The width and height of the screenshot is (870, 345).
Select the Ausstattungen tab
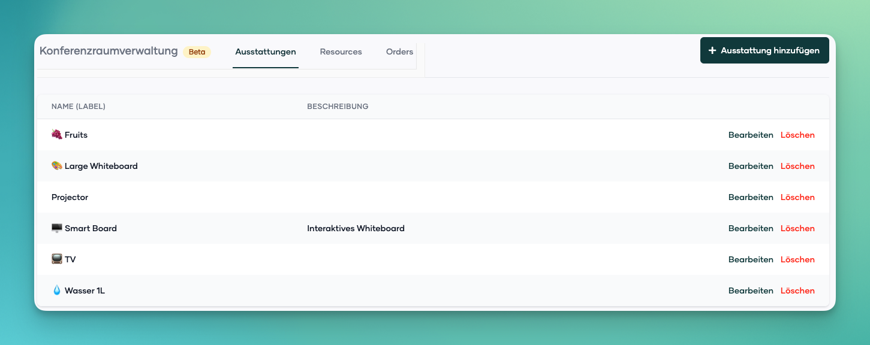click(x=265, y=52)
